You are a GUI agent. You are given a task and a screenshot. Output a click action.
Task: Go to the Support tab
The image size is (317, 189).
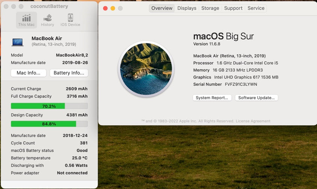[233, 8]
